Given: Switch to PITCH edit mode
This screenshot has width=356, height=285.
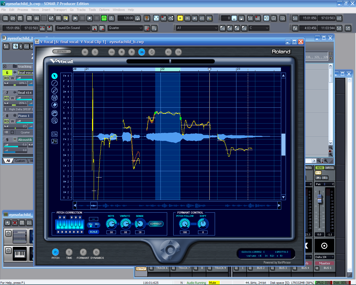Looking at the screenshot, I should click(x=55, y=252).
